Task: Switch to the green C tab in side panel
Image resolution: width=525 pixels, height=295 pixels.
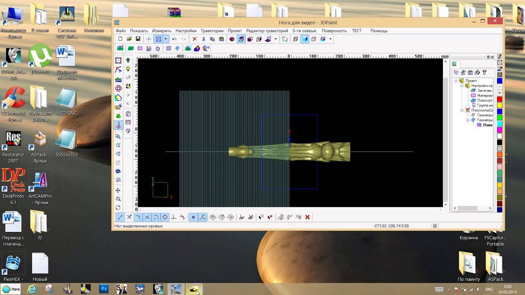Action: (x=454, y=64)
